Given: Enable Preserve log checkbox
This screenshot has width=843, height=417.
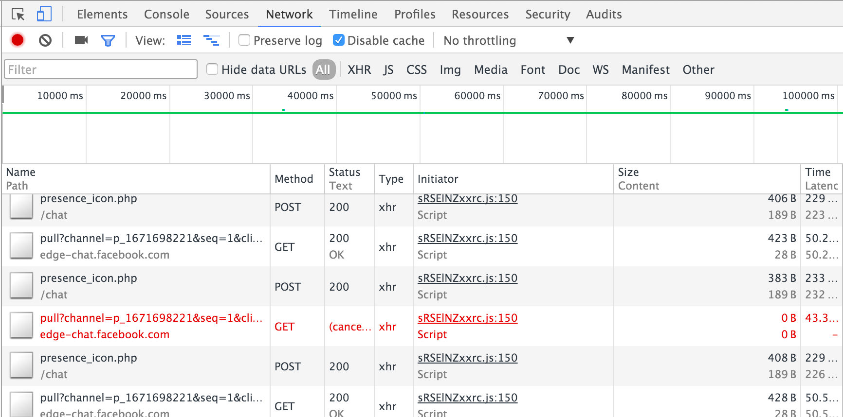Looking at the screenshot, I should (244, 40).
